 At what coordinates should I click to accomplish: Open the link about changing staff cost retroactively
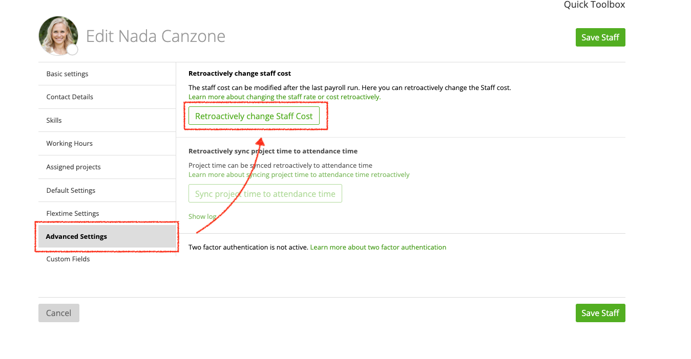[x=285, y=97]
